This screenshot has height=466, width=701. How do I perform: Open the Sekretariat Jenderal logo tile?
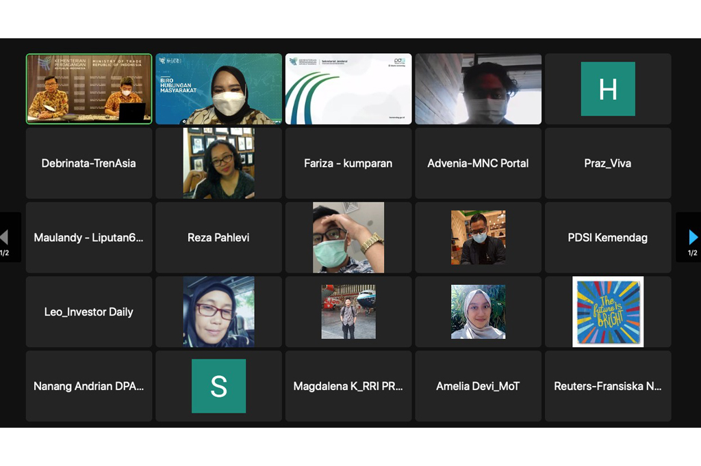(348, 89)
